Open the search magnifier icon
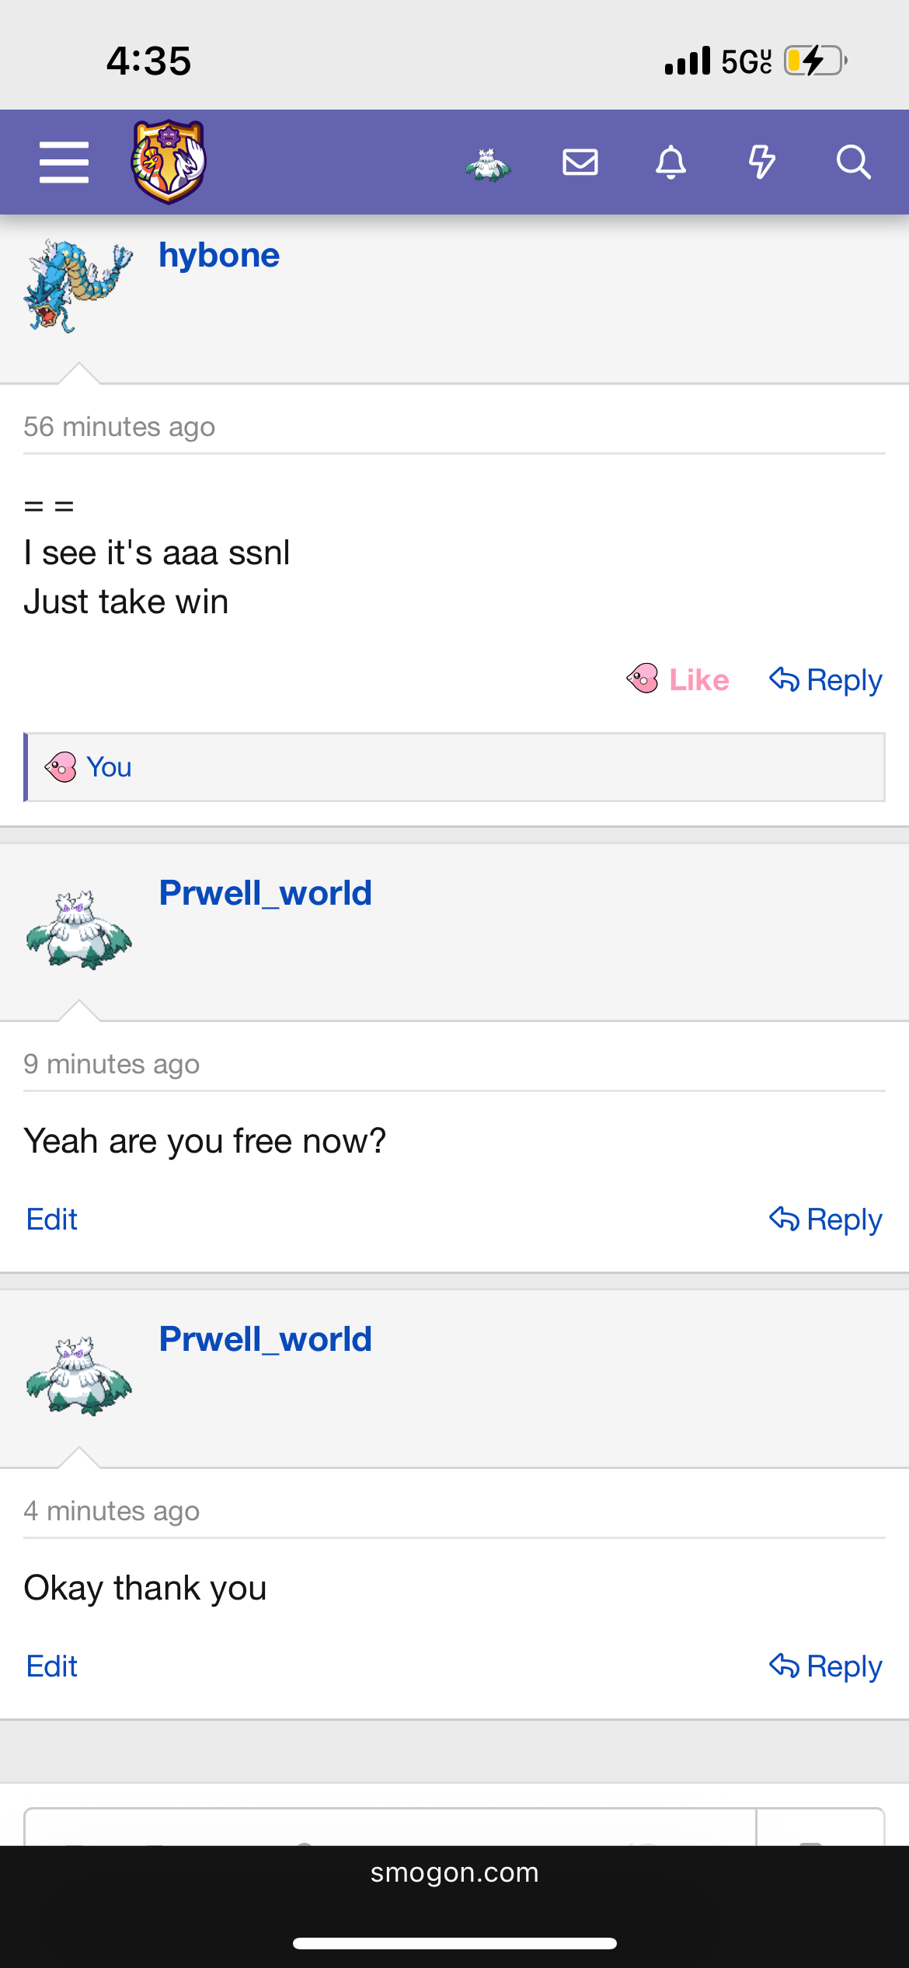 coord(853,162)
